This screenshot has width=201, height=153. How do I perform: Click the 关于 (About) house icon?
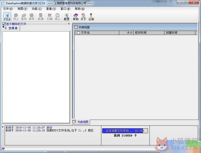click(83, 17)
